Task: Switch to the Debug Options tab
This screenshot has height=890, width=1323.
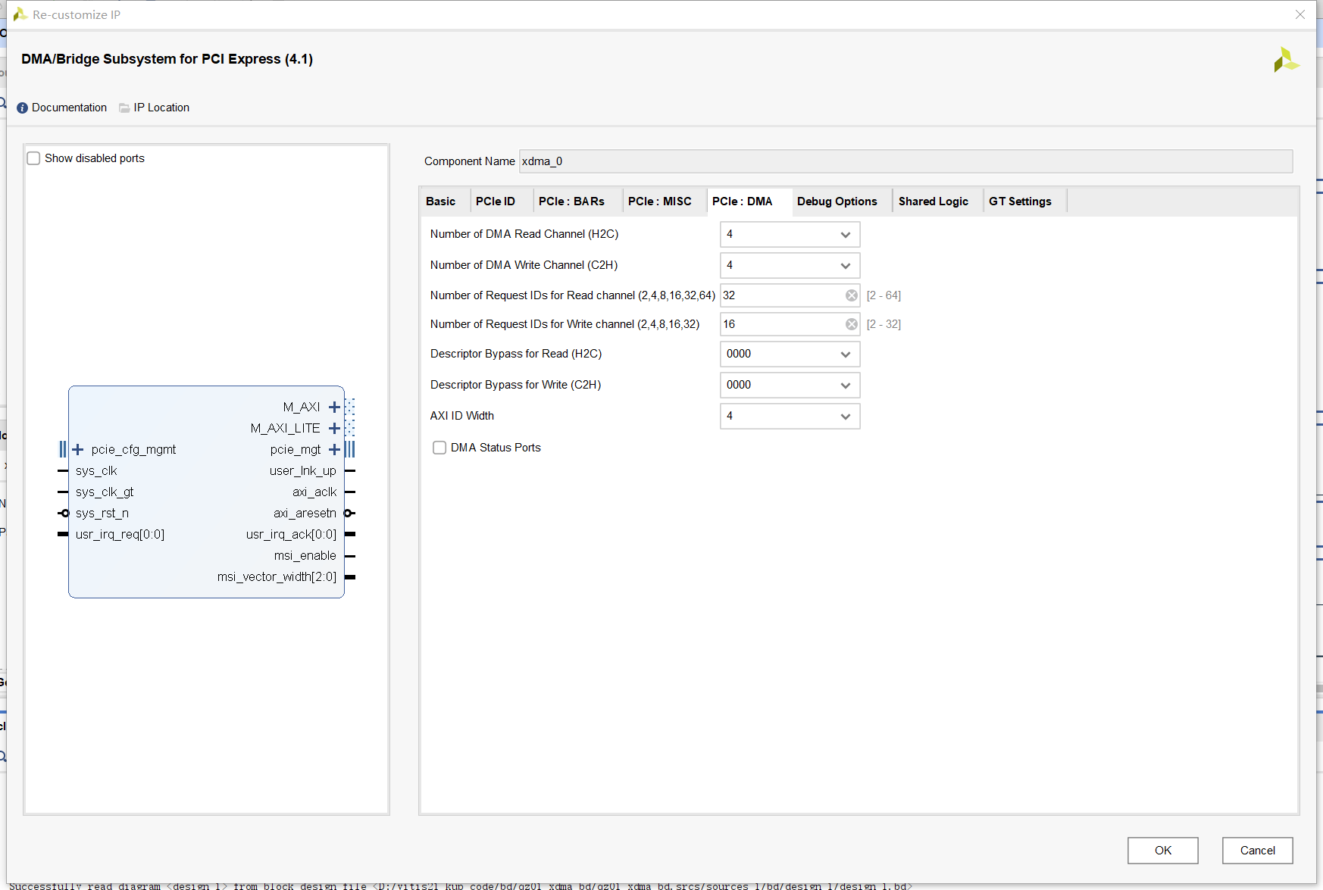Action: [x=837, y=201]
